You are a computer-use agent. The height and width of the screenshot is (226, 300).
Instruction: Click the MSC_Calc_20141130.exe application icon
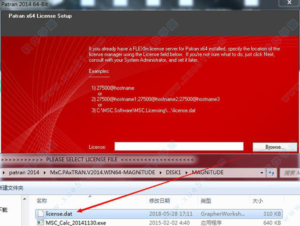tap(40, 222)
